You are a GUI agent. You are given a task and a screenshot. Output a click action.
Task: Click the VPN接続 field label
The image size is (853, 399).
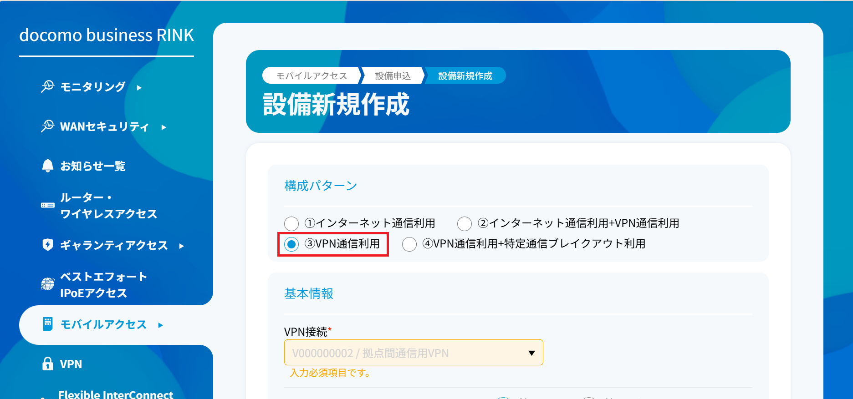(x=308, y=332)
